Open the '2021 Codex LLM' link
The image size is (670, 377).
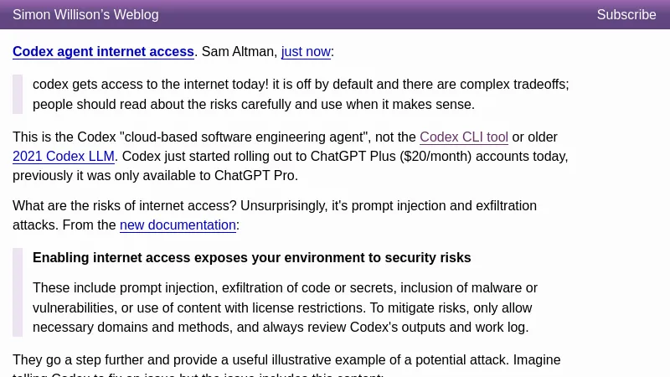(64, 156)
